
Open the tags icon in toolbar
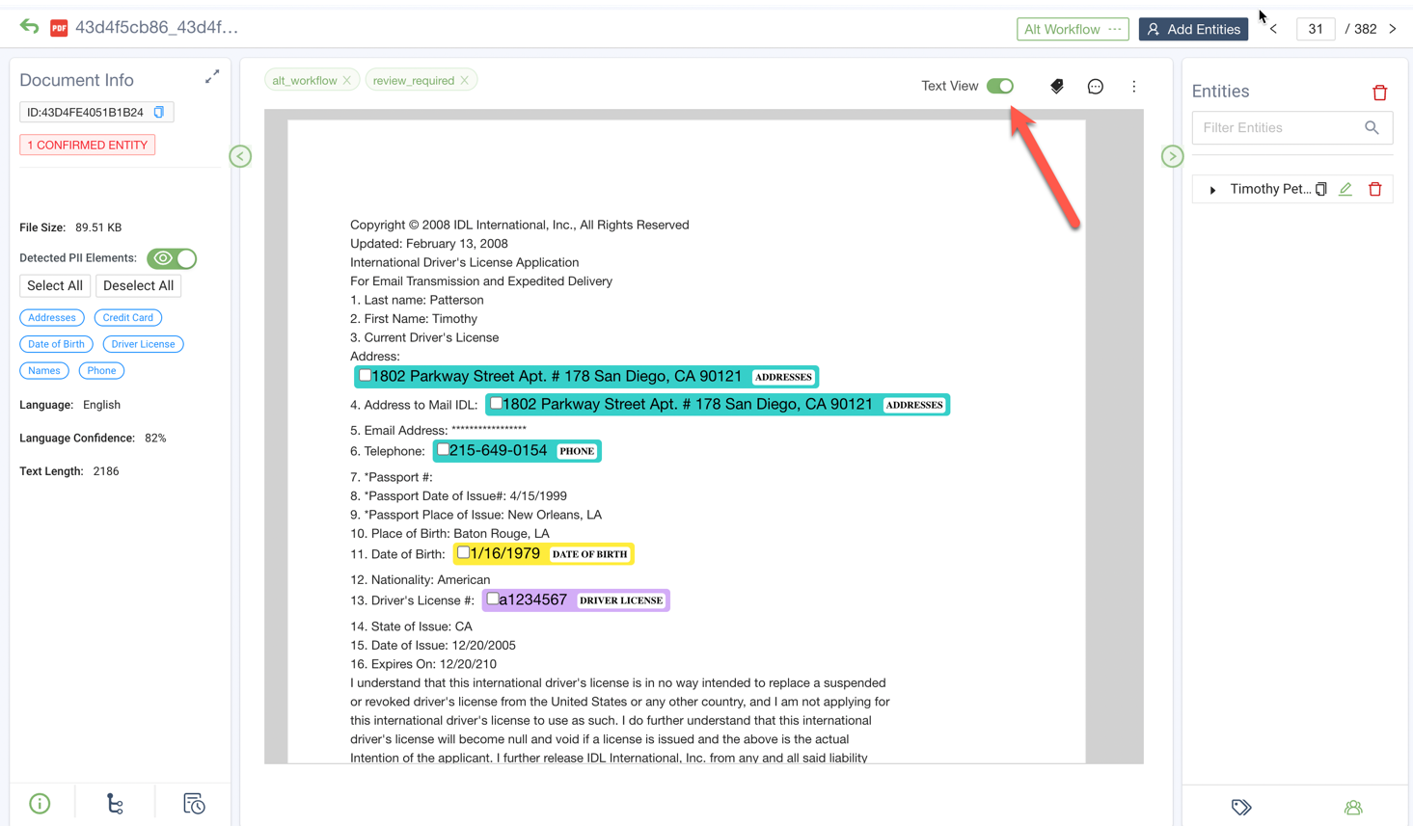(1057, 87)
